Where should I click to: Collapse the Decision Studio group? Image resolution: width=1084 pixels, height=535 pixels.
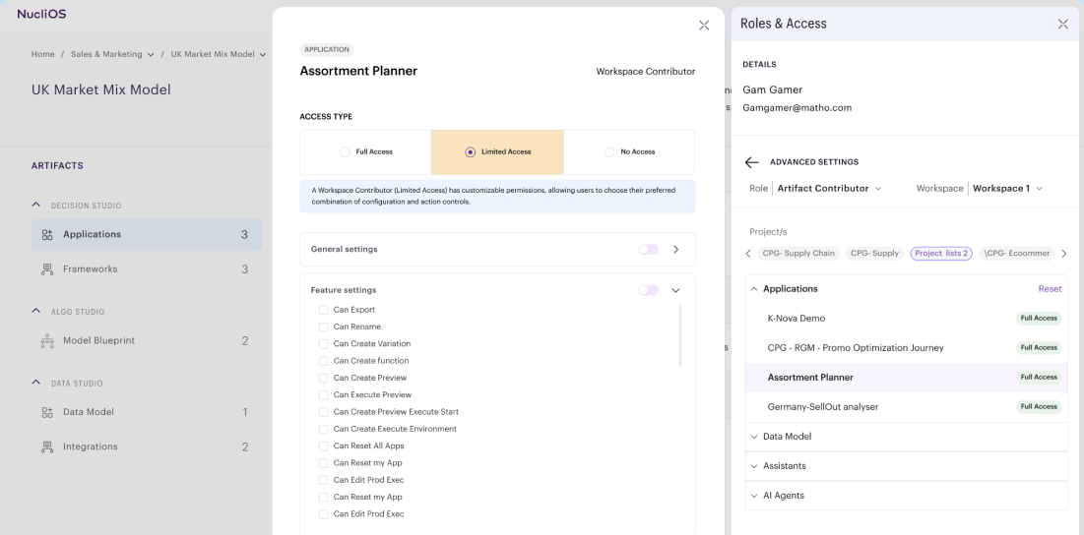tap(36, 205)
